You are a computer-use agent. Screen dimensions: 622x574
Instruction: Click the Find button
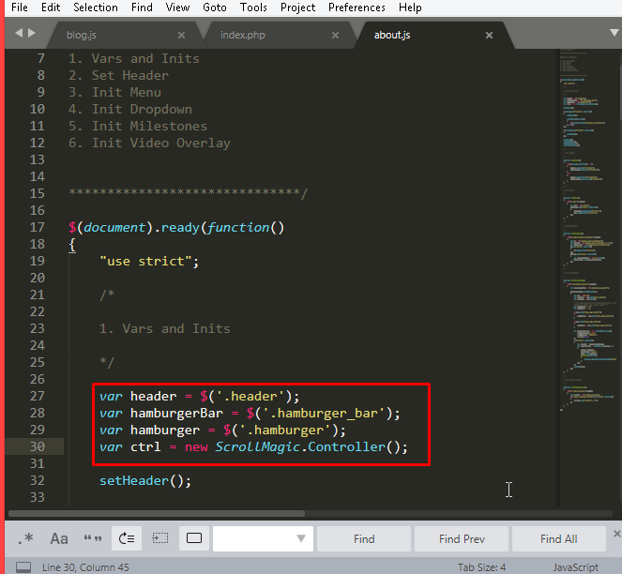coord(364,538)
